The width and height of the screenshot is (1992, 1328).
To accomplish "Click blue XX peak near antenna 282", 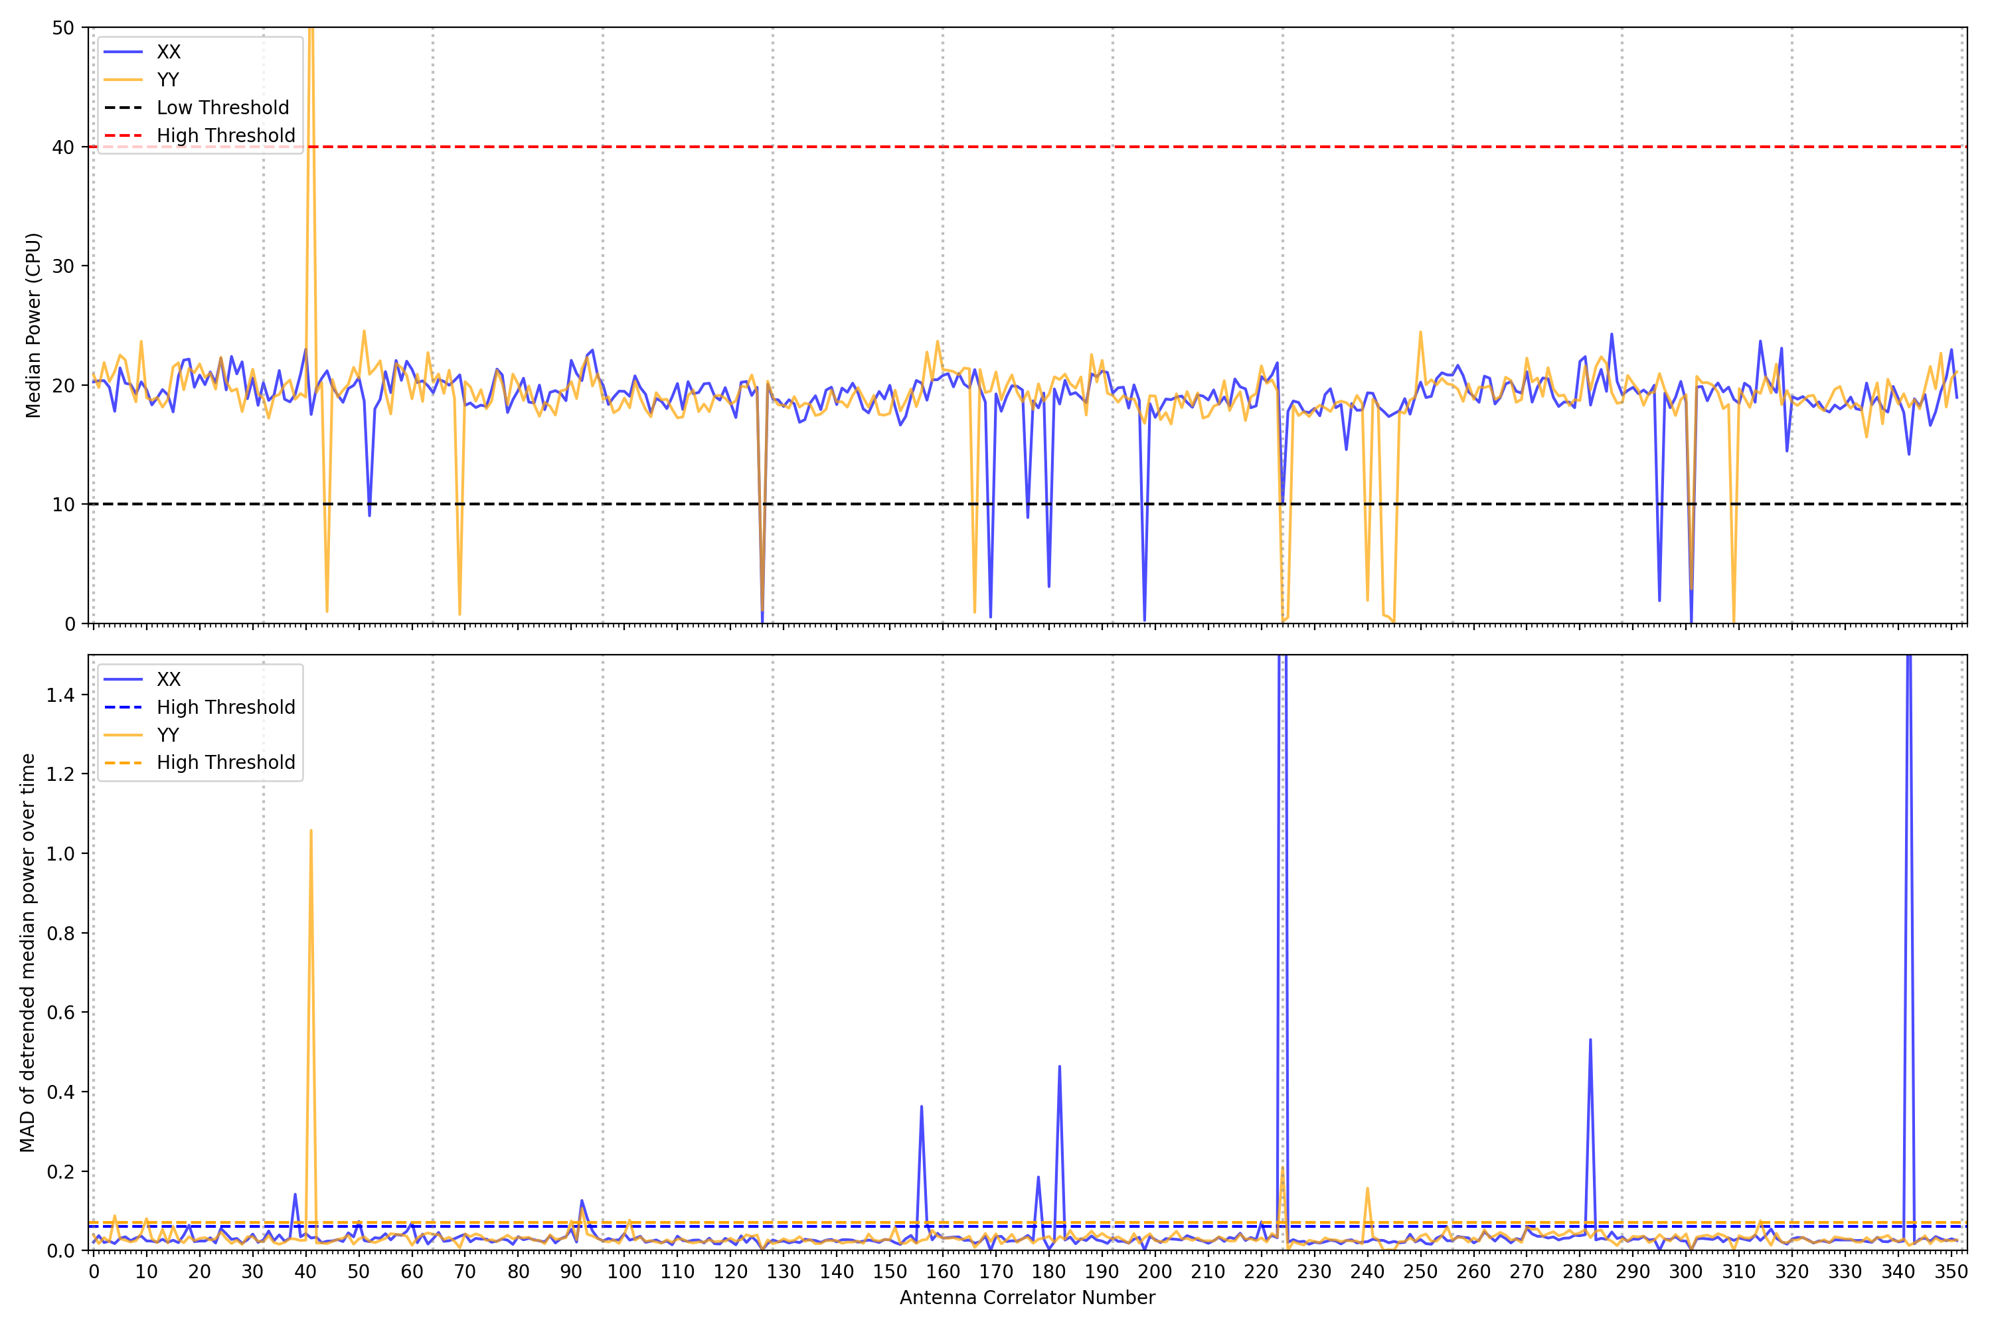I will point(1590,1041).
